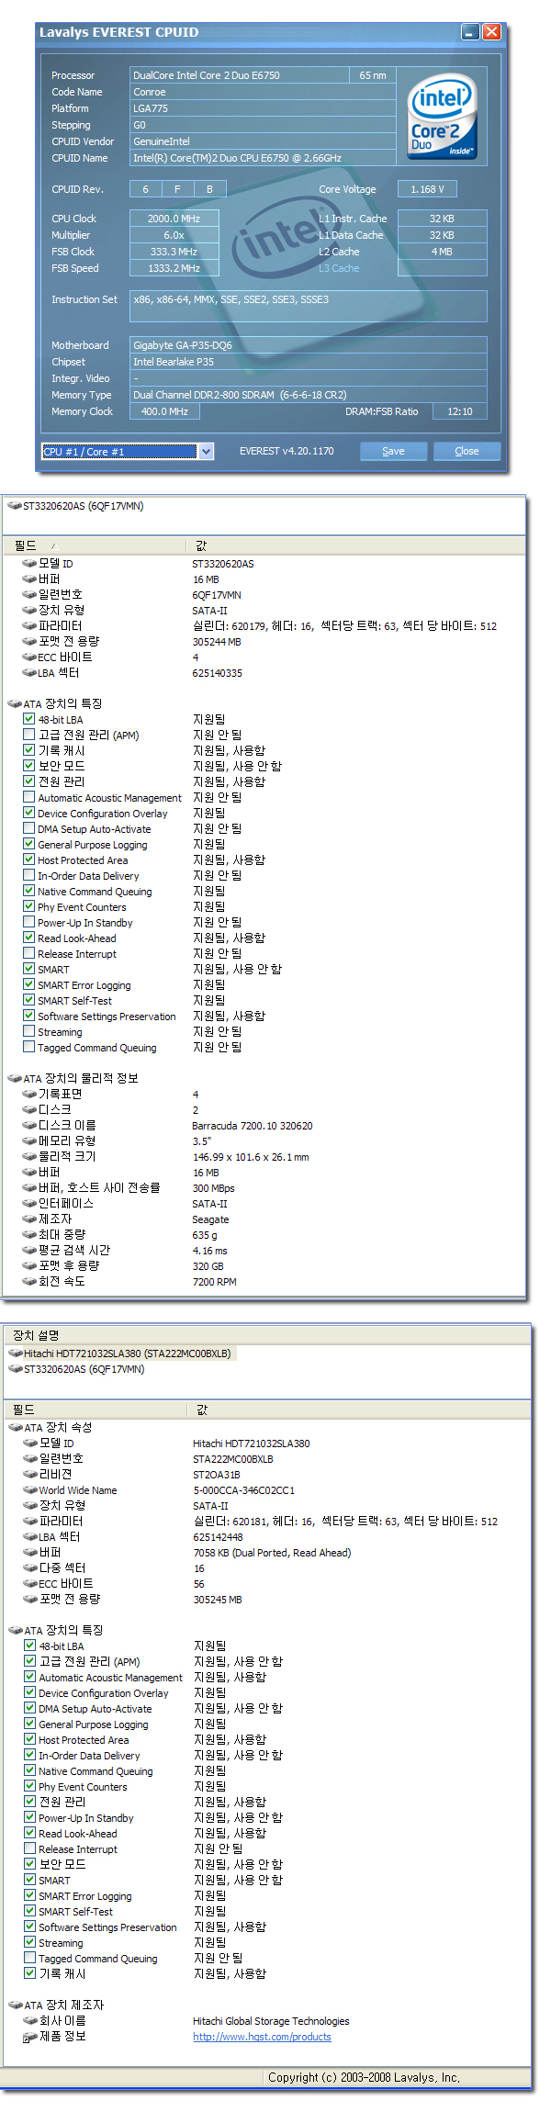Click the 7200 RPM value

[x=214, y=1282]
